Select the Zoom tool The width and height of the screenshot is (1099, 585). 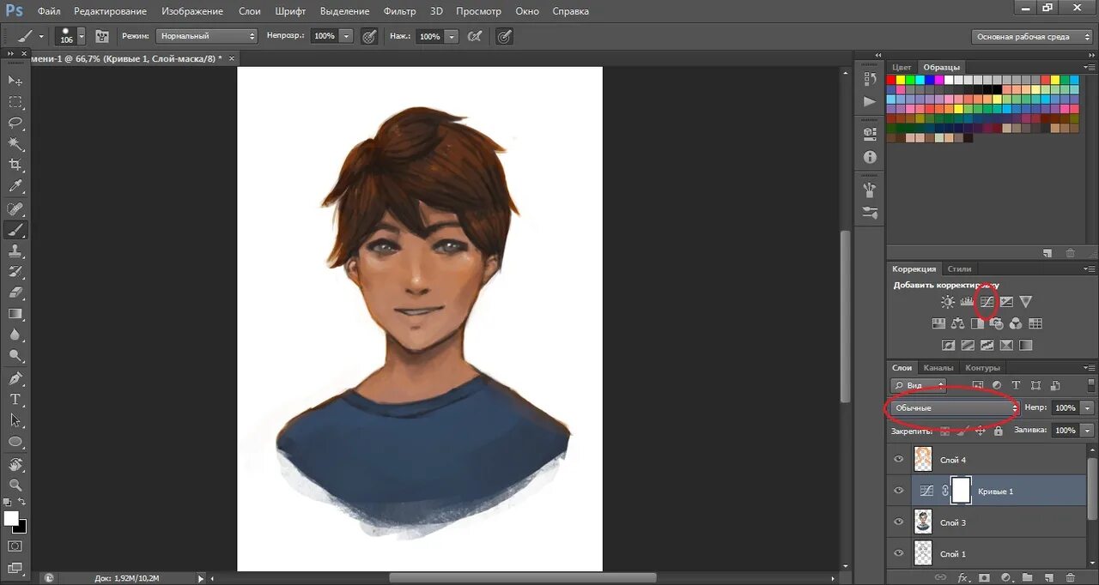[x=15, y=485]
